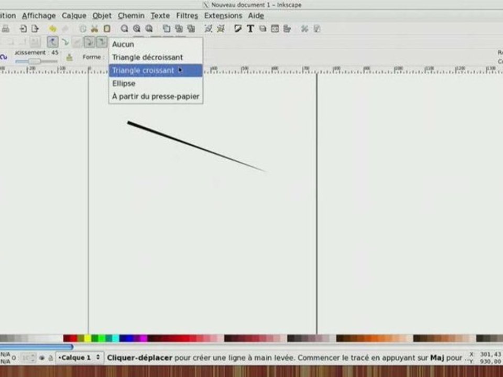Click the Y coordinate value 930,00

click(490, 362)
